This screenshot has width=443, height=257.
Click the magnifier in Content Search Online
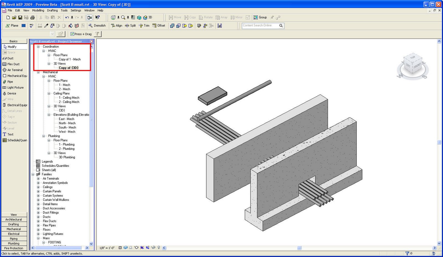(281, 26)
